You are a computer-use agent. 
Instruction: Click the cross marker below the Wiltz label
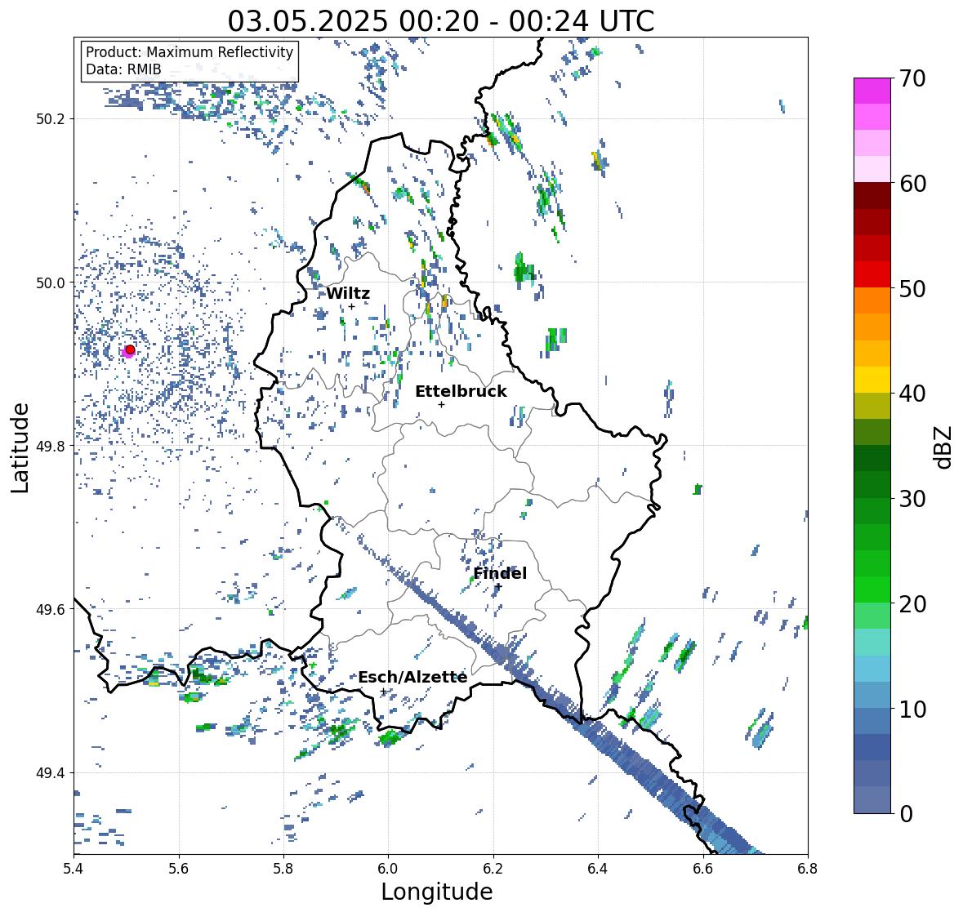pos(351,306)
